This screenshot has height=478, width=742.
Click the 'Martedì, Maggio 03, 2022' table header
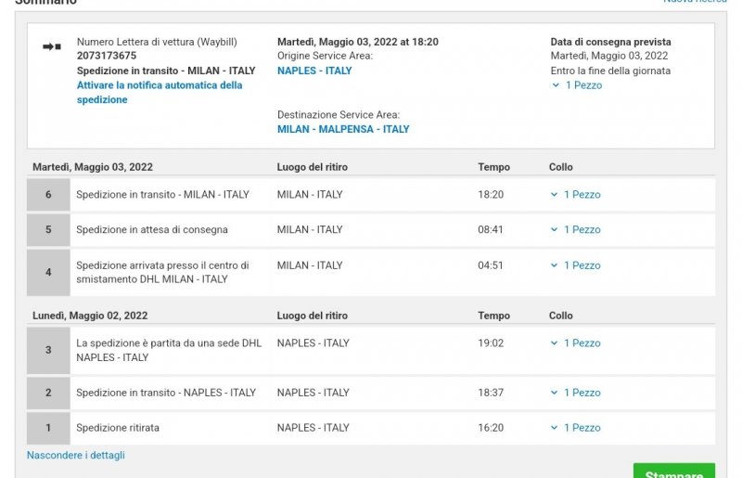click(93, 167)
